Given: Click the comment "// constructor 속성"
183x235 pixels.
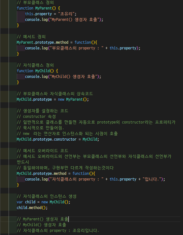Looking at the screenshot, I should pyautogui.click(x=36, y=117).
